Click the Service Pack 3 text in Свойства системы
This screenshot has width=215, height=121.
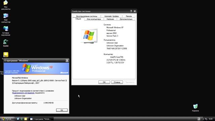[x=112, y=36]
